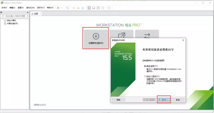Select 我的计算机 in library tree
Screen dimensions: 214x113
[11, 20]
